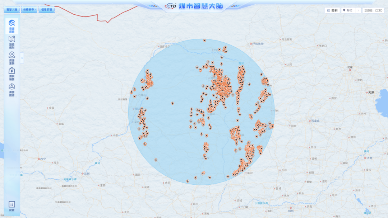Select the 煤源采购 coal sourcing icon
The width and height of the screenshot is (388, 218).
click(11, 58)
